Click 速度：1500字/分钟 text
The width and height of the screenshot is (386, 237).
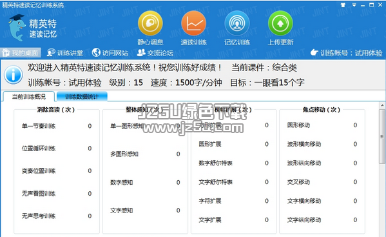pos(186,83)
